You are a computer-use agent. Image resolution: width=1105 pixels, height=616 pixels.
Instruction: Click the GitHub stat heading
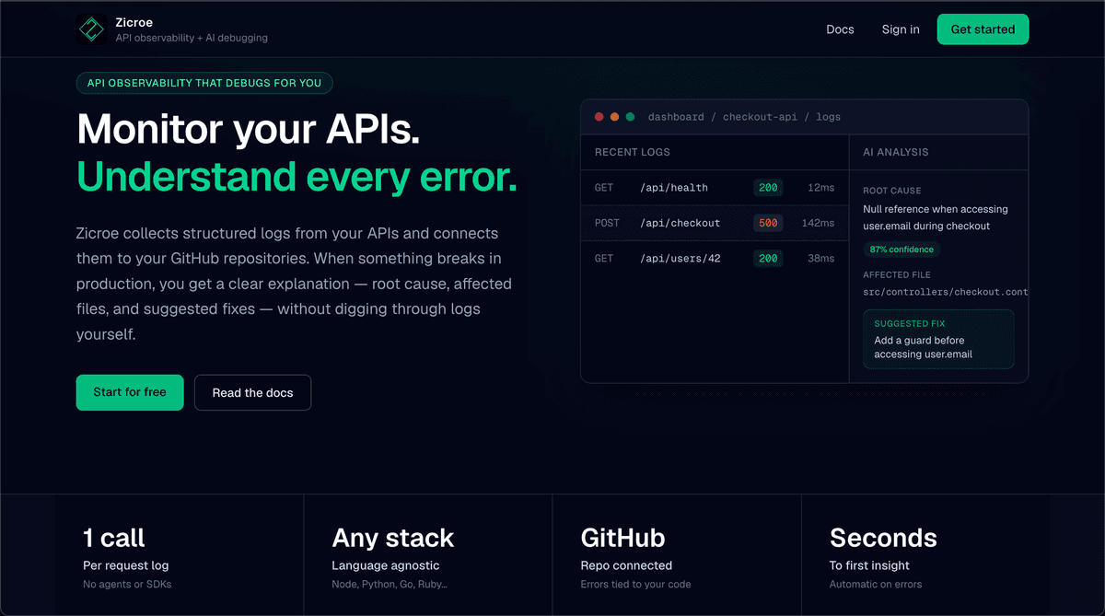tap(623, 538)
